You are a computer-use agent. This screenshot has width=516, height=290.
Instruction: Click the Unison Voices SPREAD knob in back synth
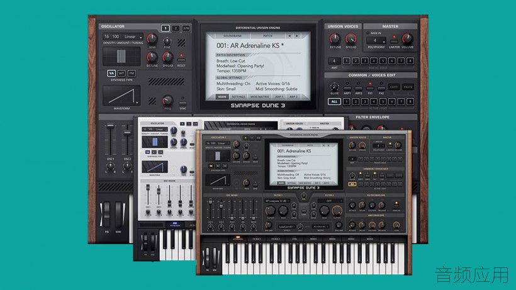coord(351,39)
